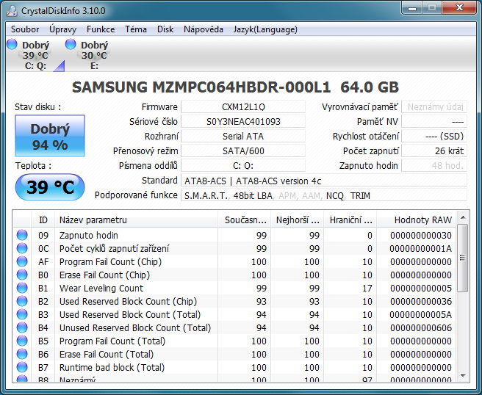Click status orb for Wear Leveling Count

(x=22, y=289)
